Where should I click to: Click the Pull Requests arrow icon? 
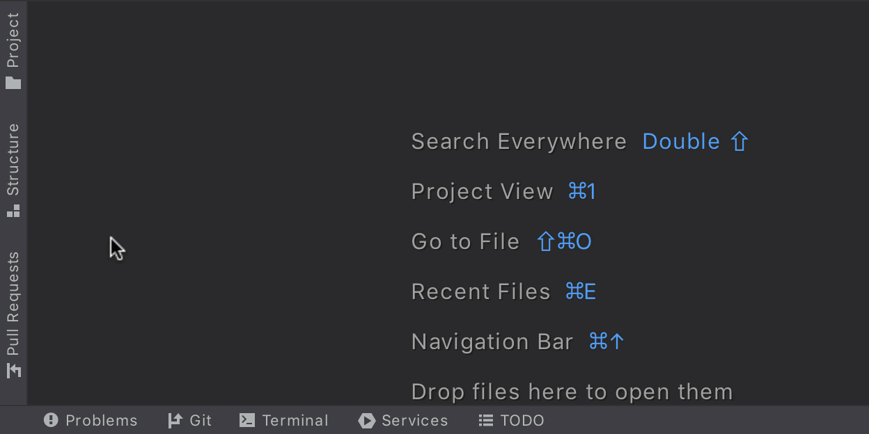point(13,370)
